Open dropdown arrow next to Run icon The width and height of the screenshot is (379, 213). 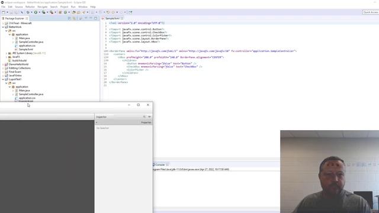tap(39, 12)
